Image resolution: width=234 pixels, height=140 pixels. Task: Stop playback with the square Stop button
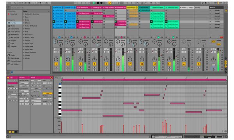tap(98, 3)
